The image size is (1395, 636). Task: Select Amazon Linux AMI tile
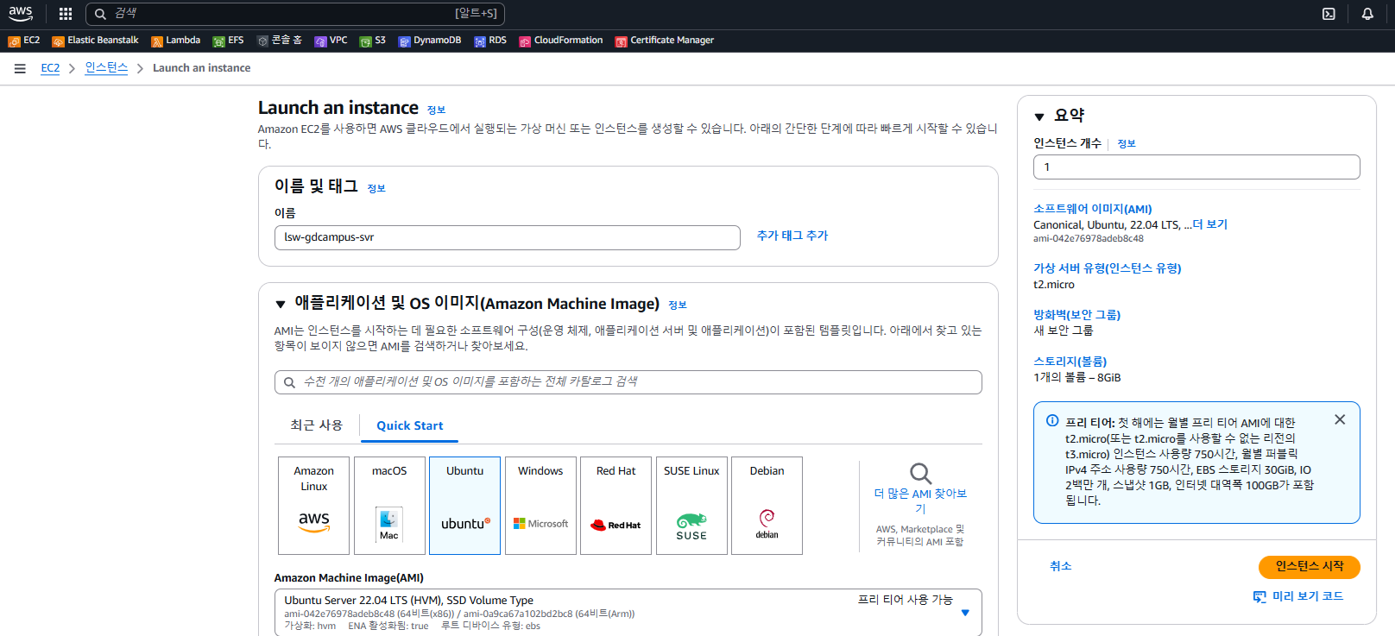(x=314, y=506)
